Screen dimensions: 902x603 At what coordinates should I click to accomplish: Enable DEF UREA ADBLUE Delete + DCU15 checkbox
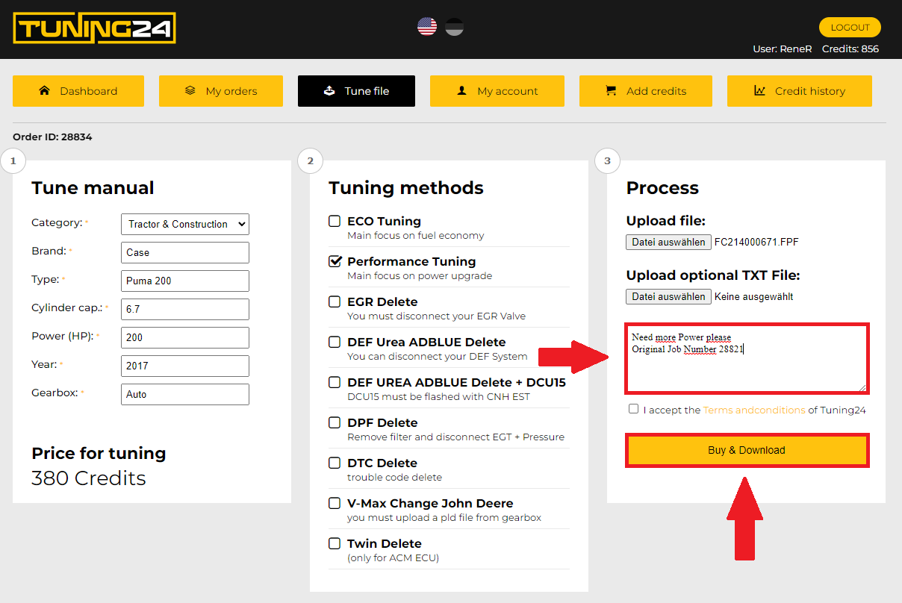coord(335,382)
